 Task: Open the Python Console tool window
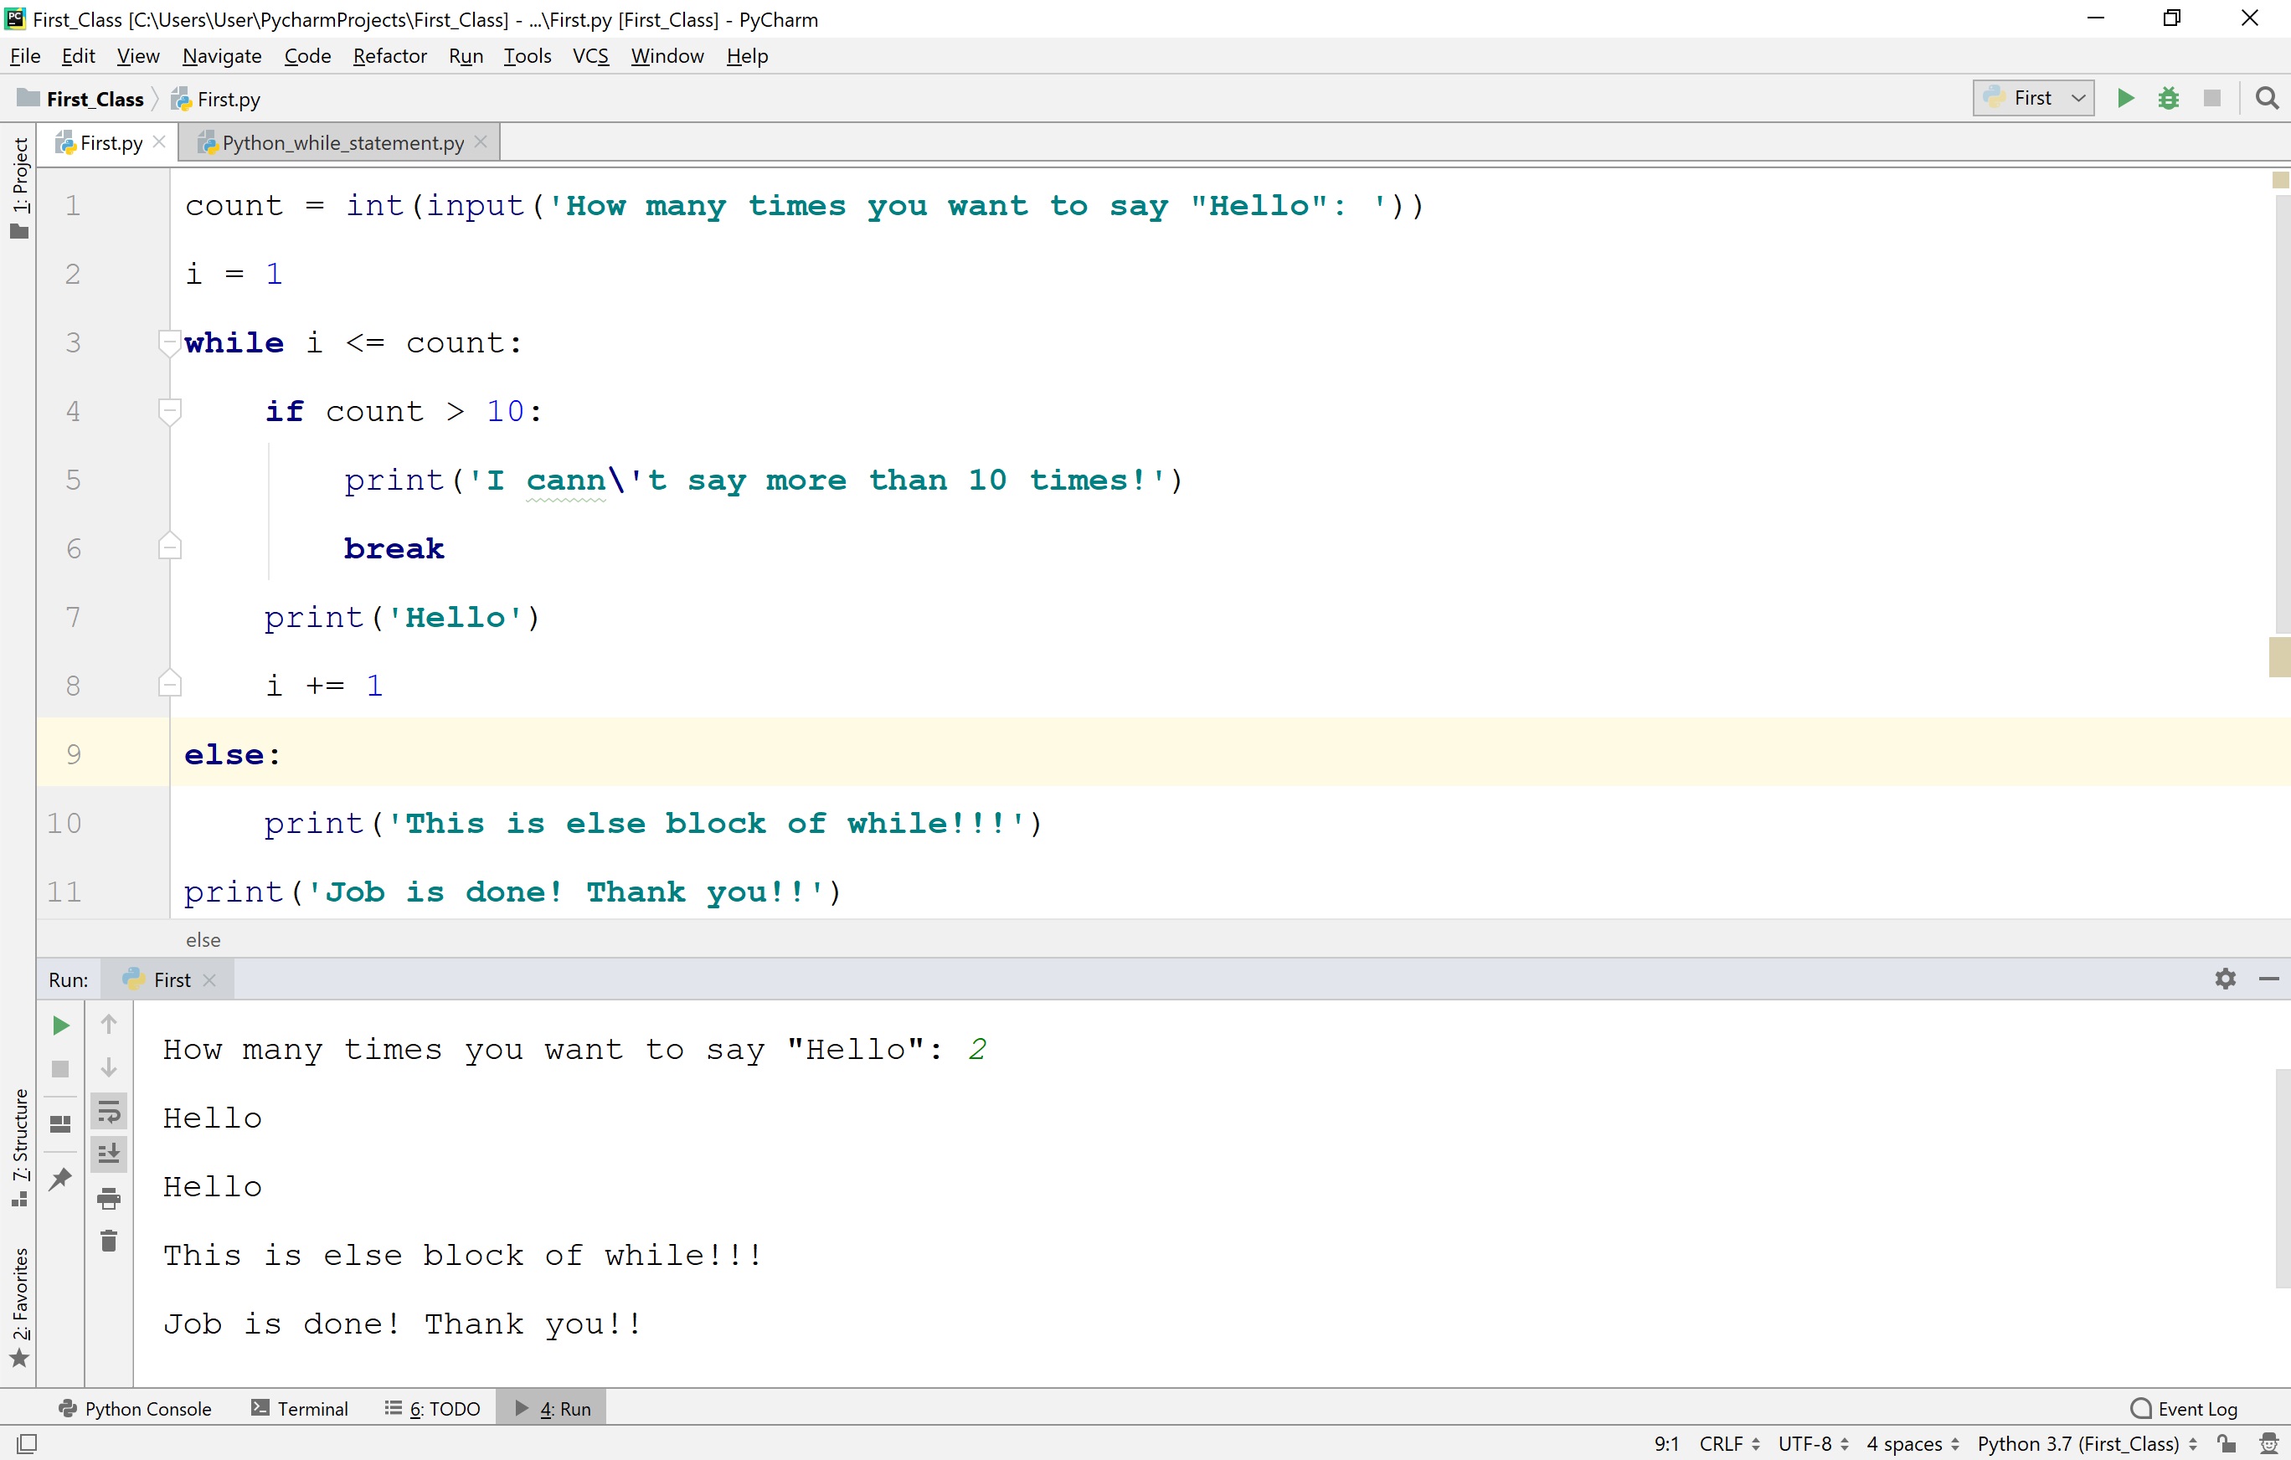click(135, 1408)
